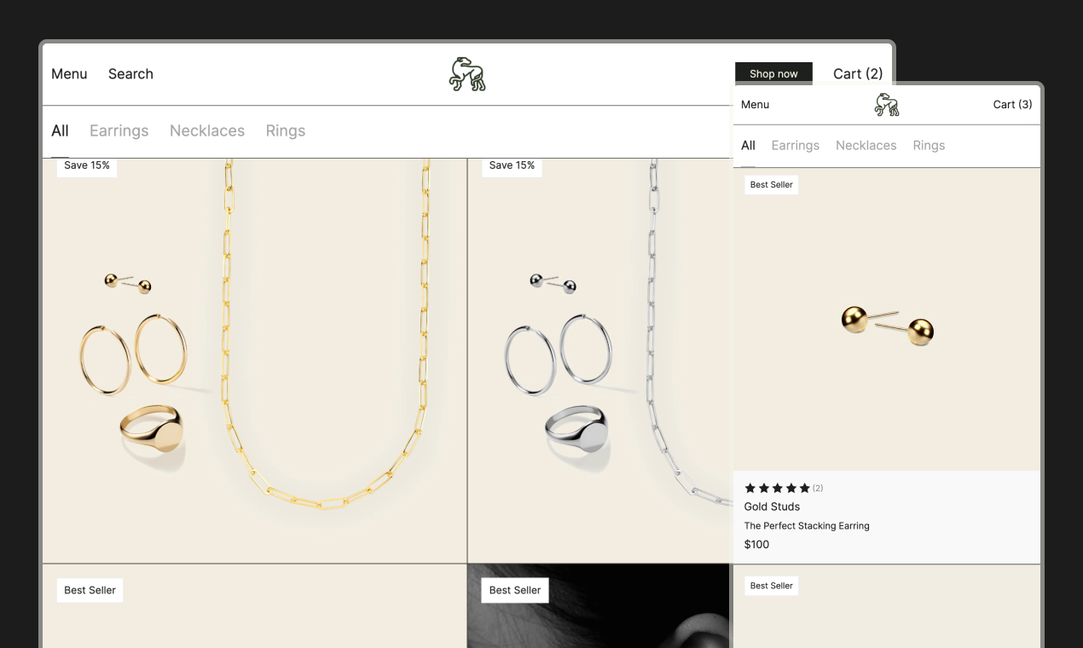Click Best Seller badge on black-and-white photo card

click(515, 590)
